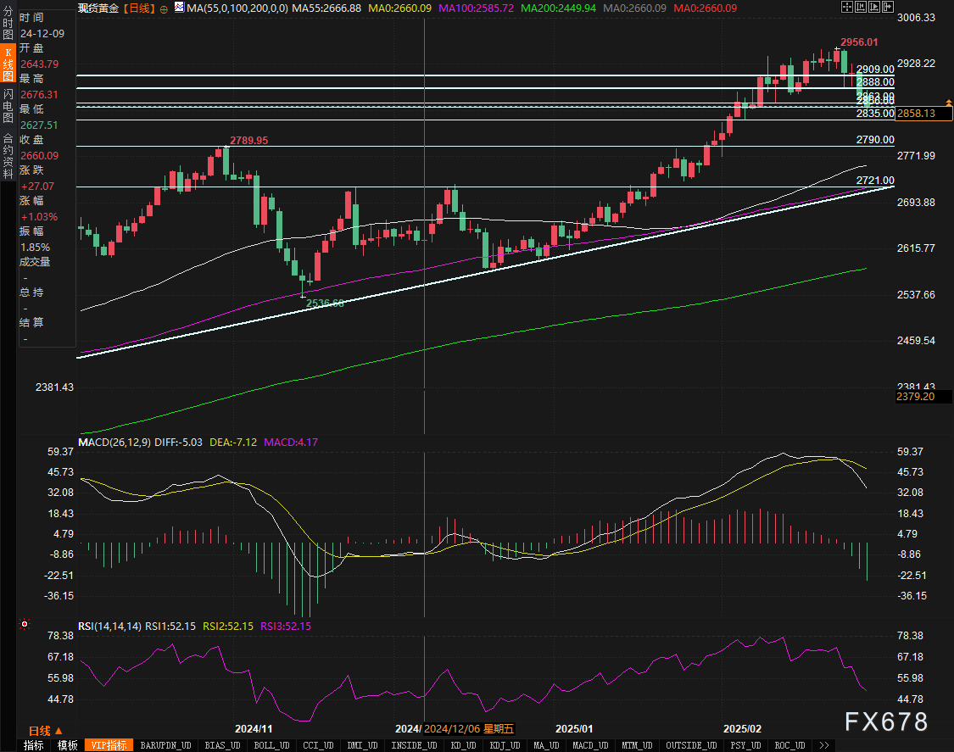
Task: Click the MA indicator chart icon
Action: [178, 8]
